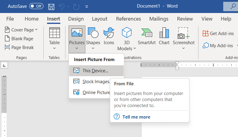Click the Stock Images search icon
This screenshot has width=238, height=137.
(x=76, y=81)
